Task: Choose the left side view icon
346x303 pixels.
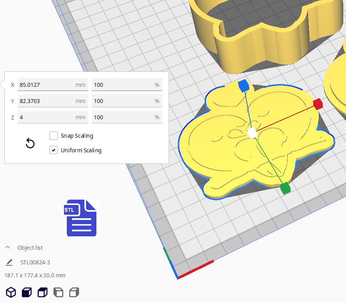Action: [x=58, y=292]
